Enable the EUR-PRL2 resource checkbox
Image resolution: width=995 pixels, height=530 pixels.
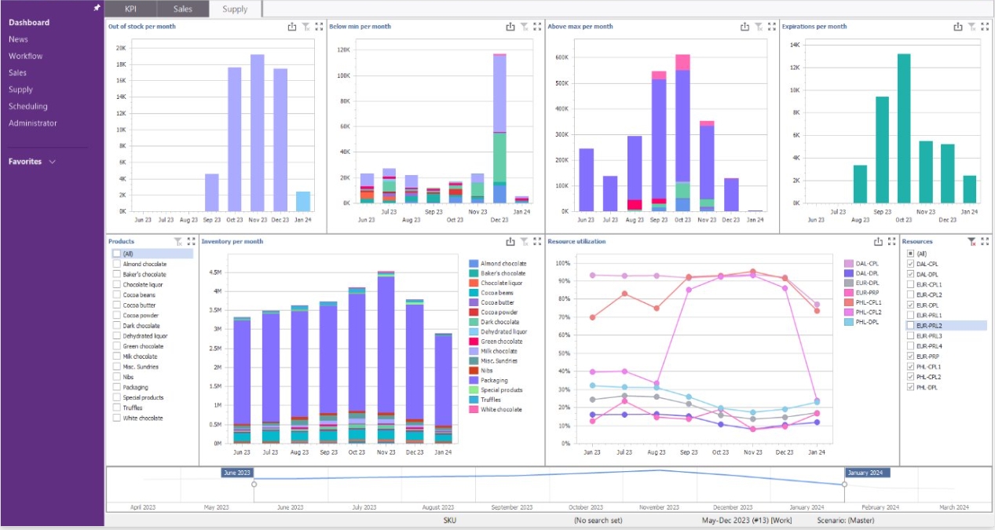[910, 325]
